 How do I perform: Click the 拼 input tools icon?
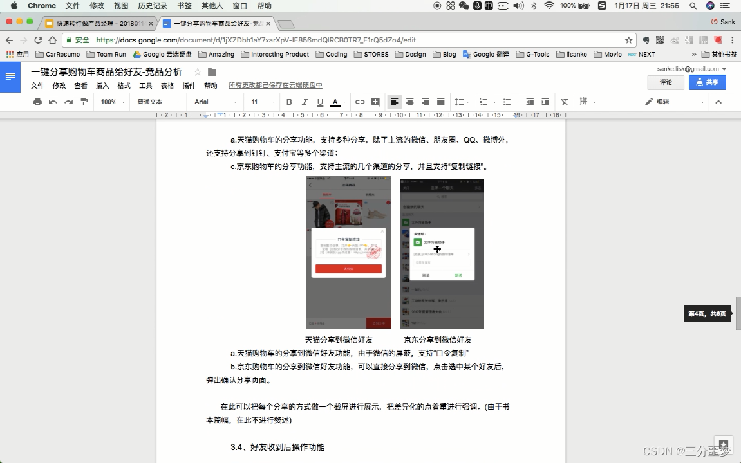584,101
